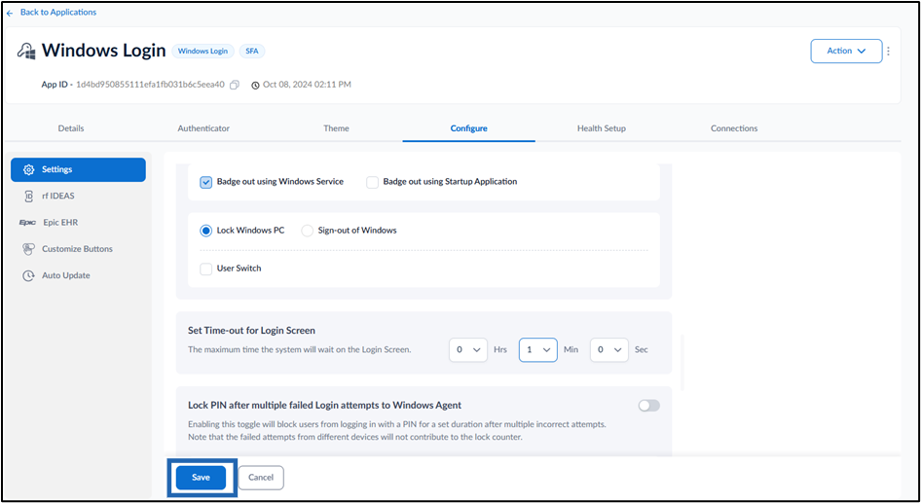This screenshot has height=503, width=921.
Task: Click the rf IDEAS badge icon
Action: pos(29,196)
